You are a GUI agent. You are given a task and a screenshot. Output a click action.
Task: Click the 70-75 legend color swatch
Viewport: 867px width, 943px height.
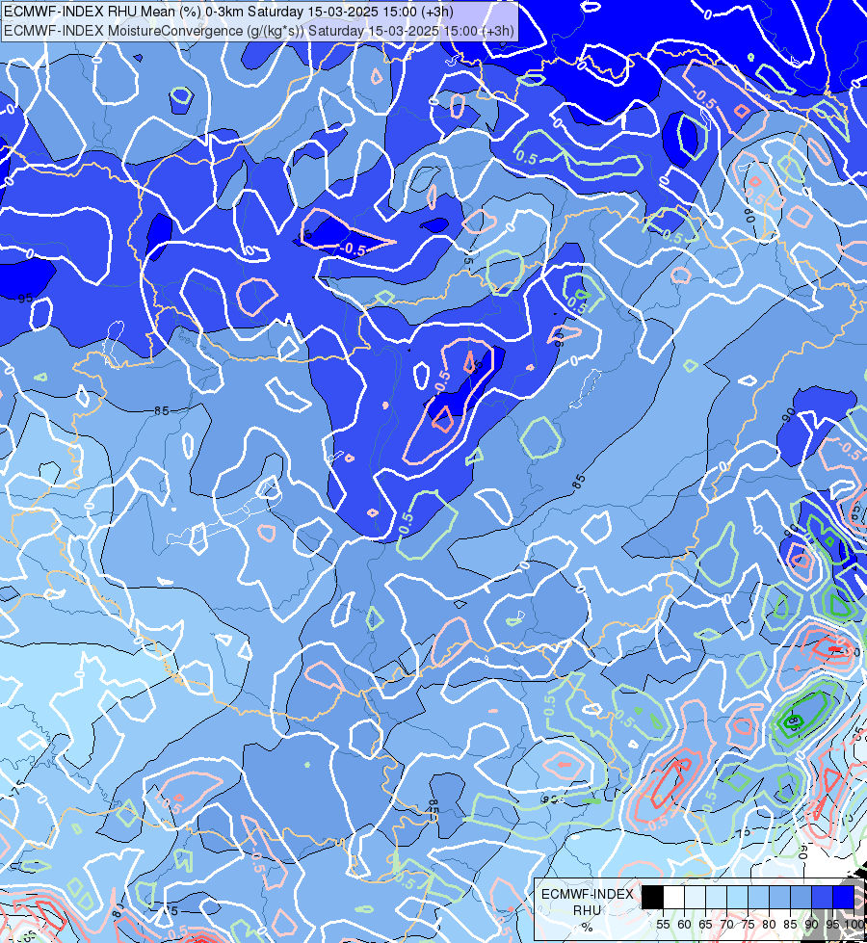click(x=737, y=897)
